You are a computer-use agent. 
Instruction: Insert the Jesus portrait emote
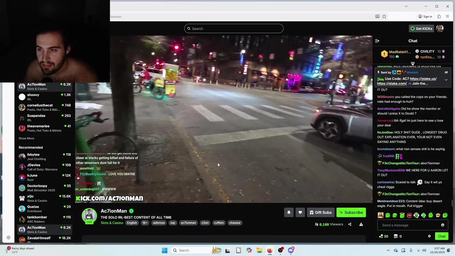pos(380,215)
